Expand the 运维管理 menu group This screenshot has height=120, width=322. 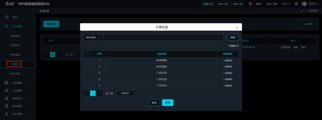30,83
